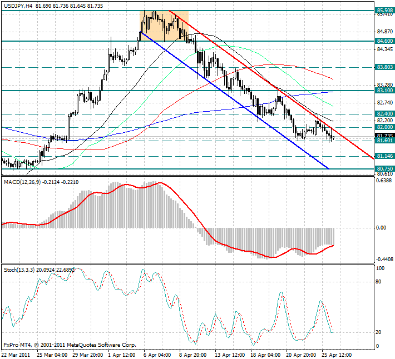Click the 13 Apr 12:00 time label
This screenshot has width=395, height=359.
point(230,355)
